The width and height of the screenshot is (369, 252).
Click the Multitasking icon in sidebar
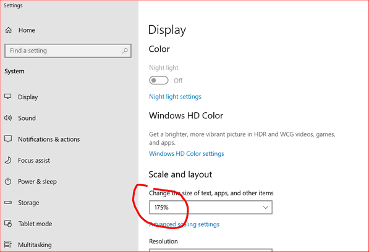(8, 245)
